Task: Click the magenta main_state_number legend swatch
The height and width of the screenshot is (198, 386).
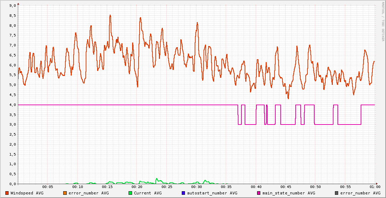Action: [x=259, y=193]
